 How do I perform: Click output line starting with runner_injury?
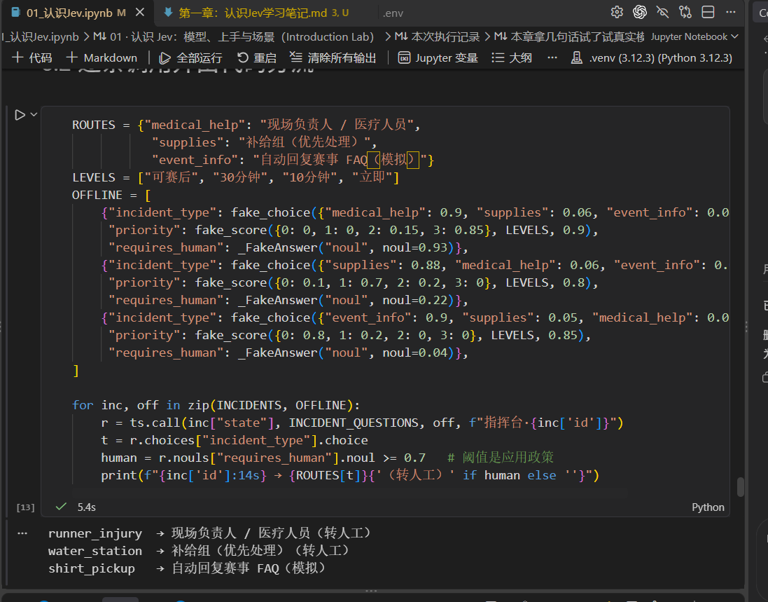(x=209, y=533)
